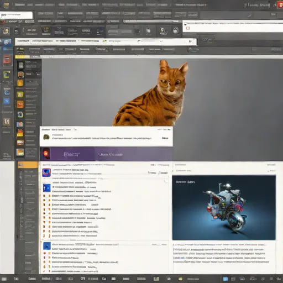The height and width of the screenshot is (283, 283).
Task: Click the red glowing icon on the purple banner
Action: (x=45, y=153)
